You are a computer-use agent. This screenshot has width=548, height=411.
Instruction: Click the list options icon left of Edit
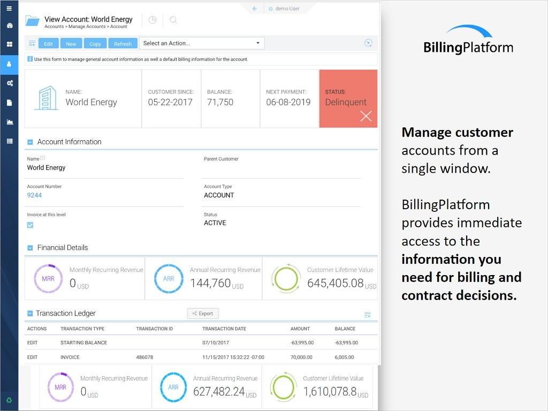32,43
